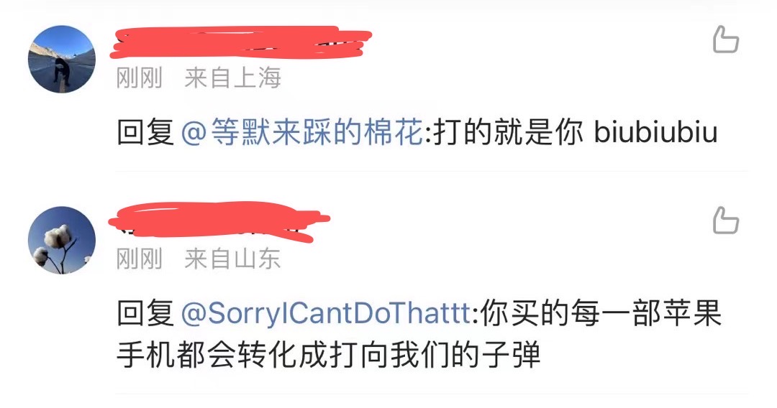Viewport: 777px width, 408px height.
Task: Open the @SorryICantDoThattt mention link
Action: (326, 313)
